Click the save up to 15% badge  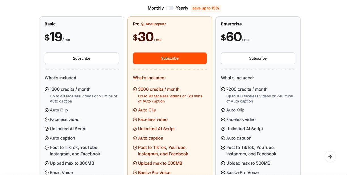tap(206, 8)
